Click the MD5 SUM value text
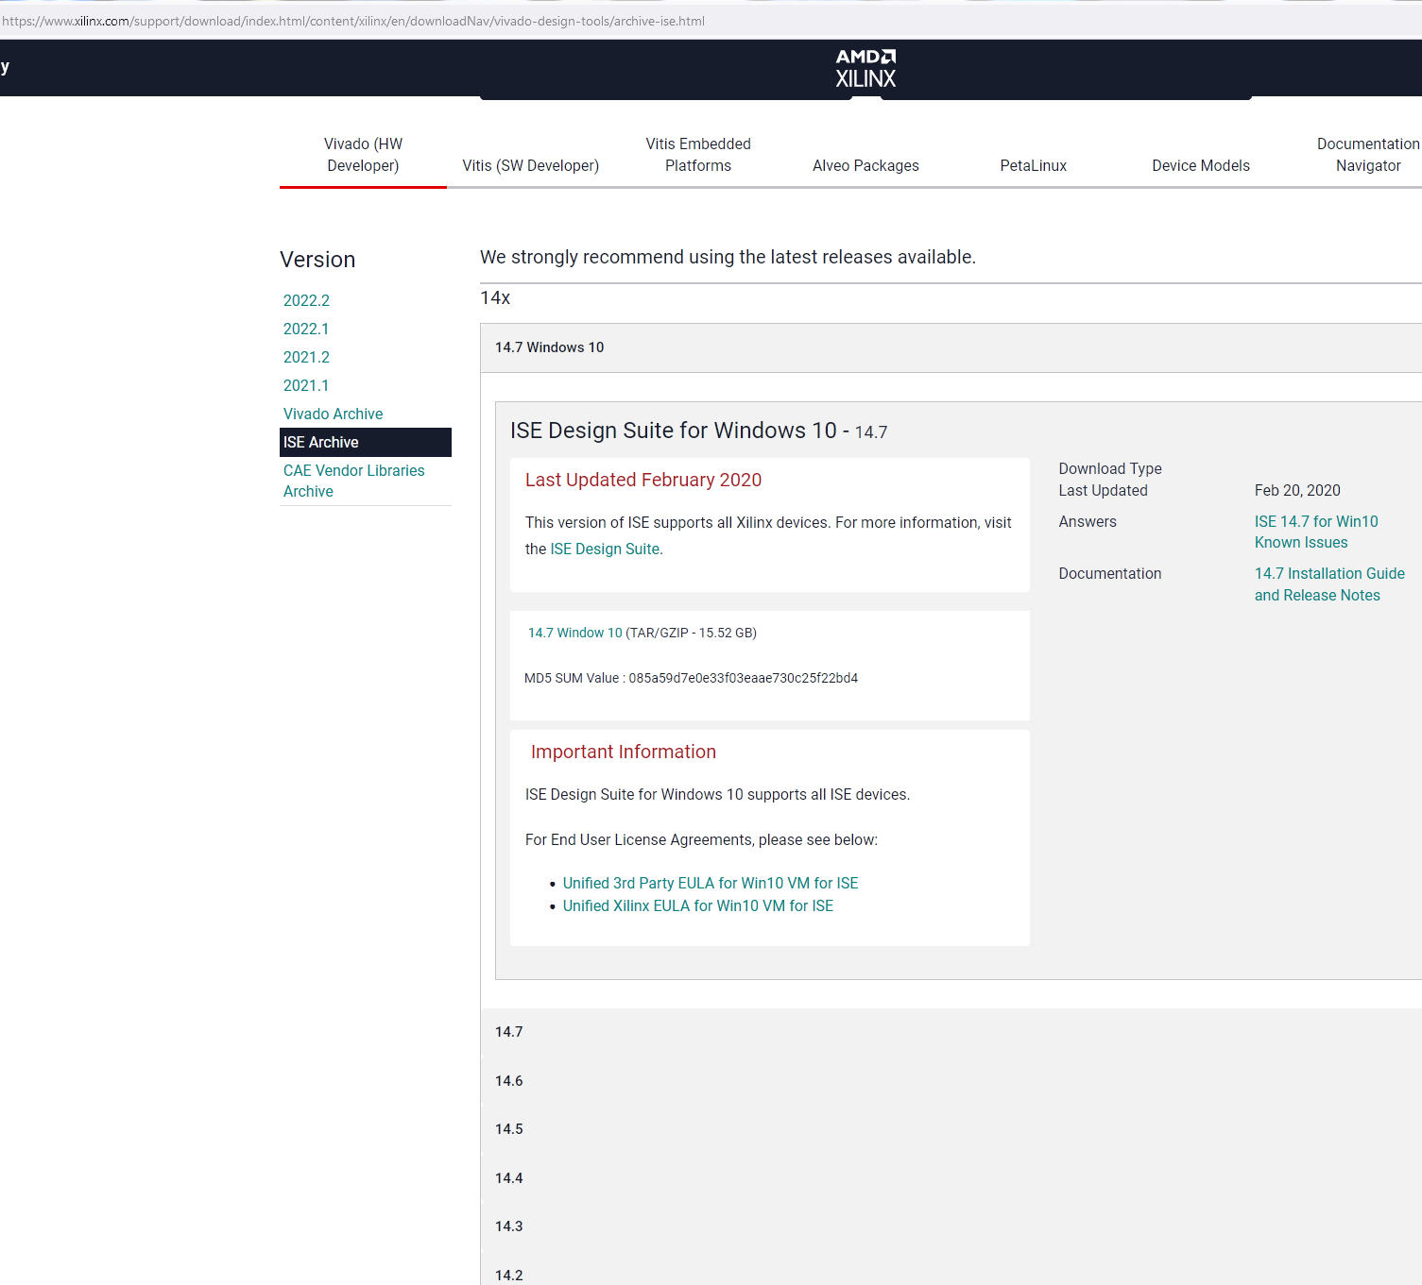The width and height of the screenshot is (1422, 1285). tap(691, 678)
